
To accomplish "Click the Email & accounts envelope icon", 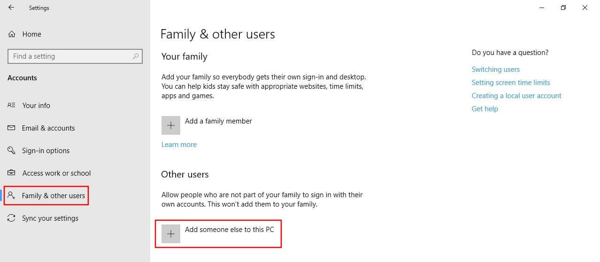I will click(12, 128).
